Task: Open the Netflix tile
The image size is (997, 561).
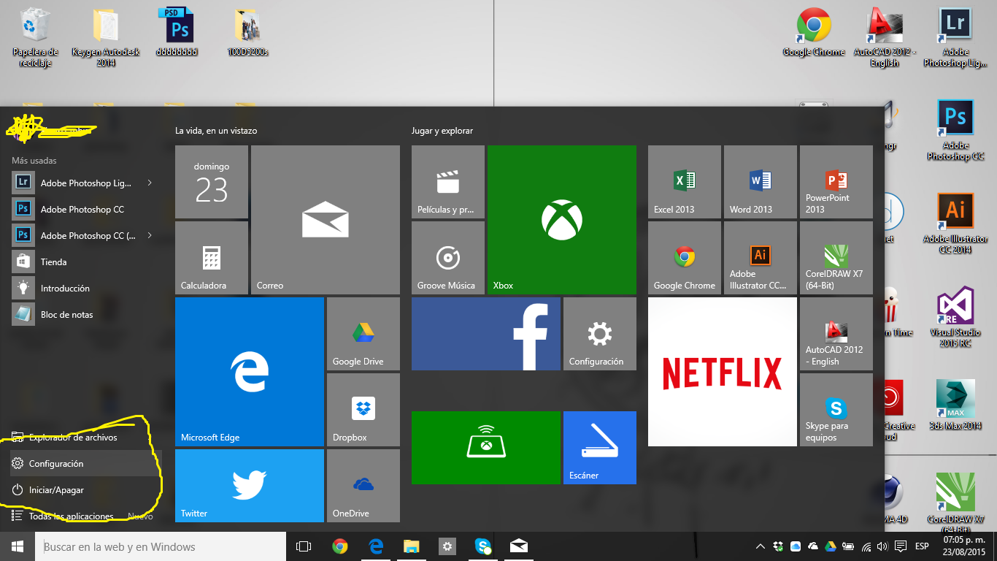Action: tap(723, 372)
